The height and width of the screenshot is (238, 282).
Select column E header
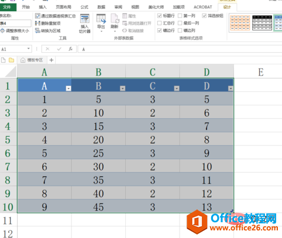point(261,72)
